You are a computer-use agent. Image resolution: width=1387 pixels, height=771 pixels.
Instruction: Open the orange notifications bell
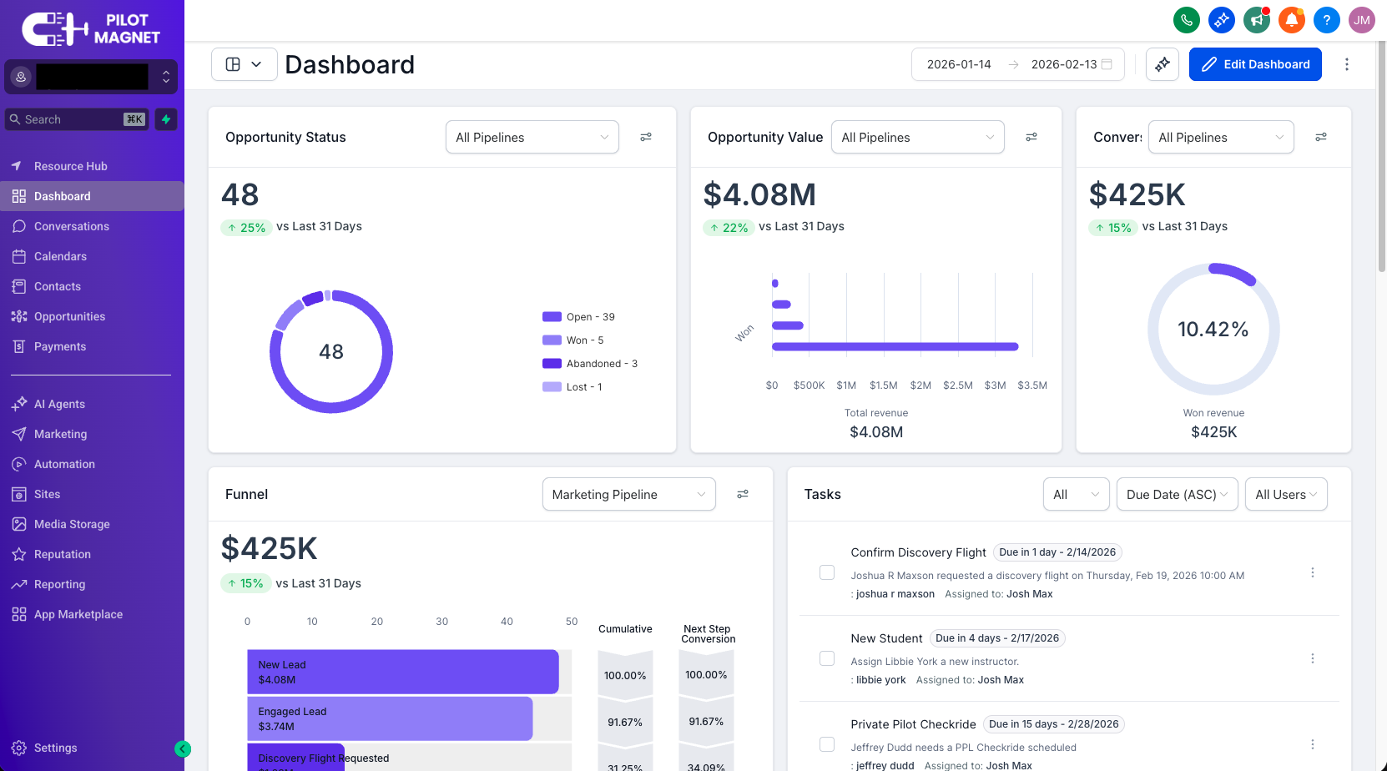1291,20
